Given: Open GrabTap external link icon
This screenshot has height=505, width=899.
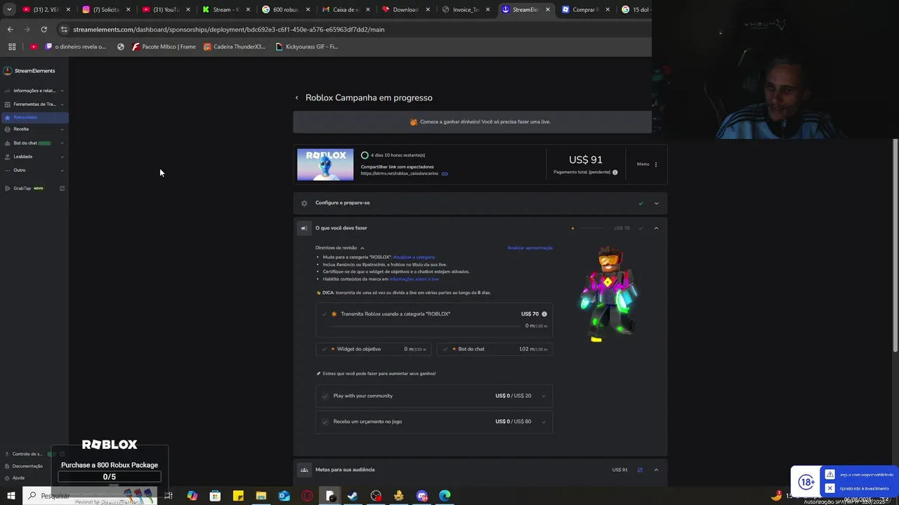Looking at the screenshot, I should (x=62, y=188).
